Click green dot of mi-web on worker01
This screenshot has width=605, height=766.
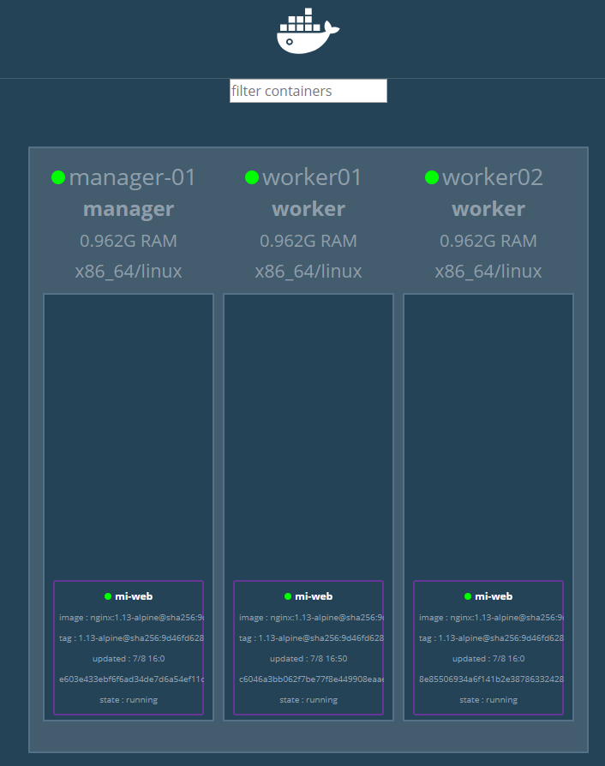pyautogui.click(x=288, y=596)
